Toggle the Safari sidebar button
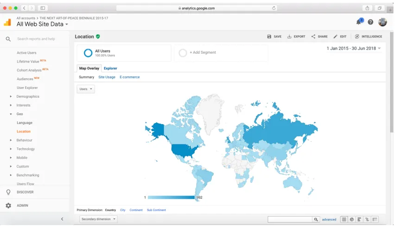Viewport: 395px width, 226px height. [x=43, y=8]
